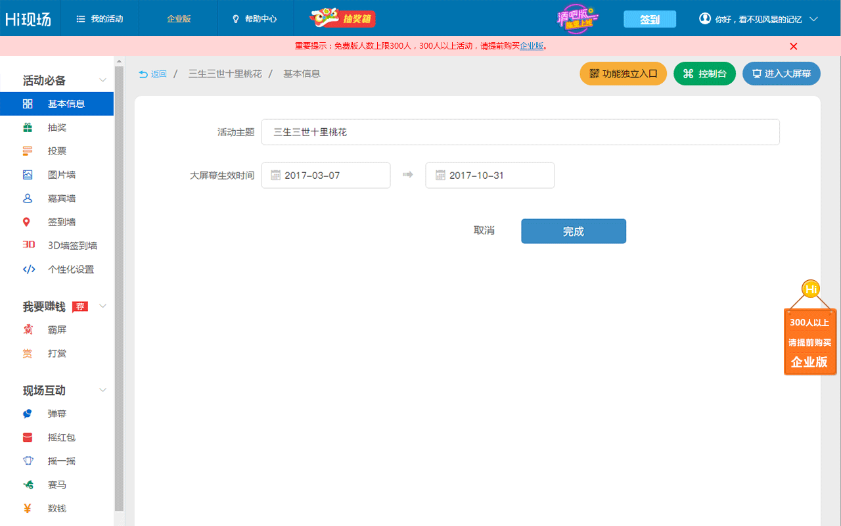This screenshot has height=526, width=841.
Task: Go back via 返回 link
Action: (152, 74)
